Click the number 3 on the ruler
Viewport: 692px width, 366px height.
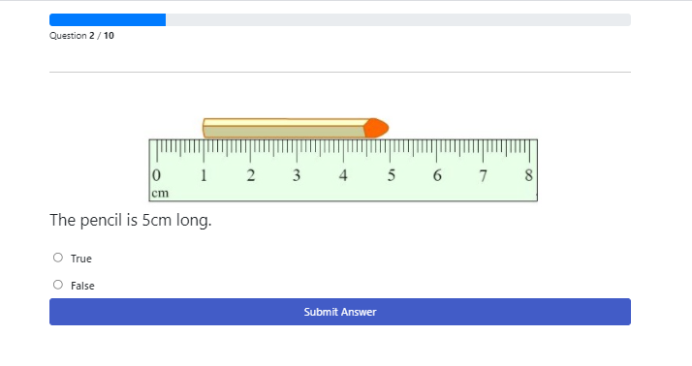click(297, 175)
